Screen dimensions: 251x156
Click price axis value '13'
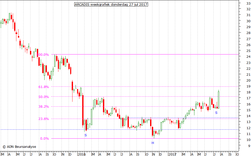coord(248,122)
